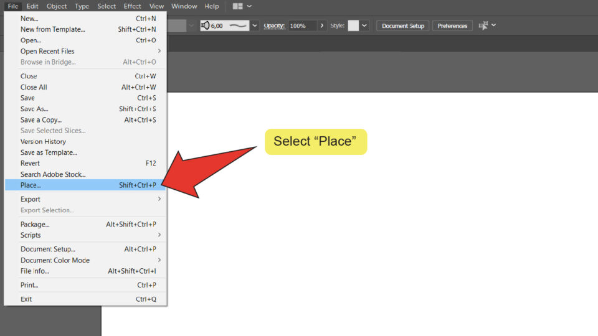The height and width of the screenshot is (336, 598).
Task: Open the brush definition dropdown arrow
Action: coord(254,26)
